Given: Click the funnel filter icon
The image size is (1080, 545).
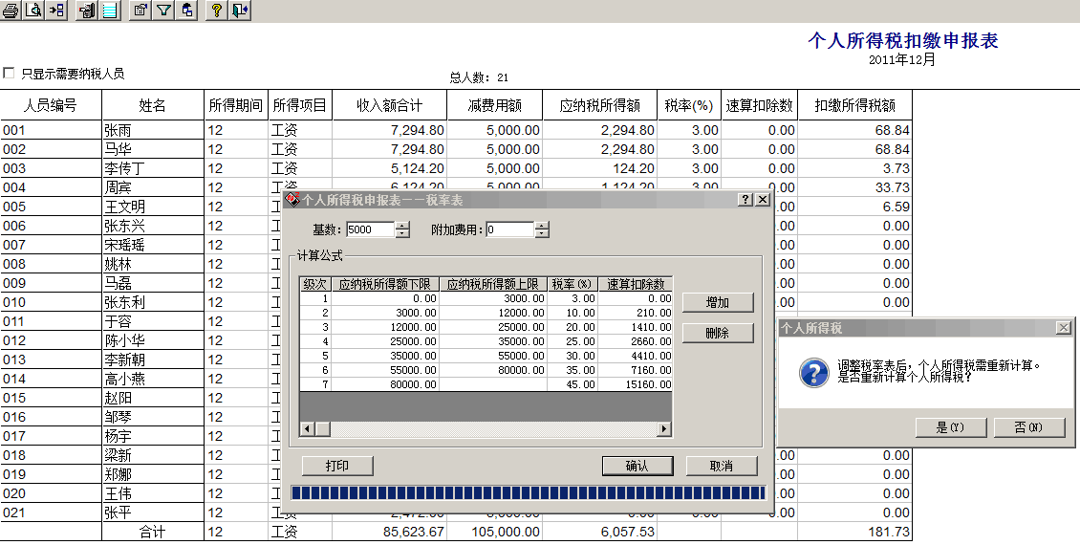Looking at the screenshot, I should 163,11.
